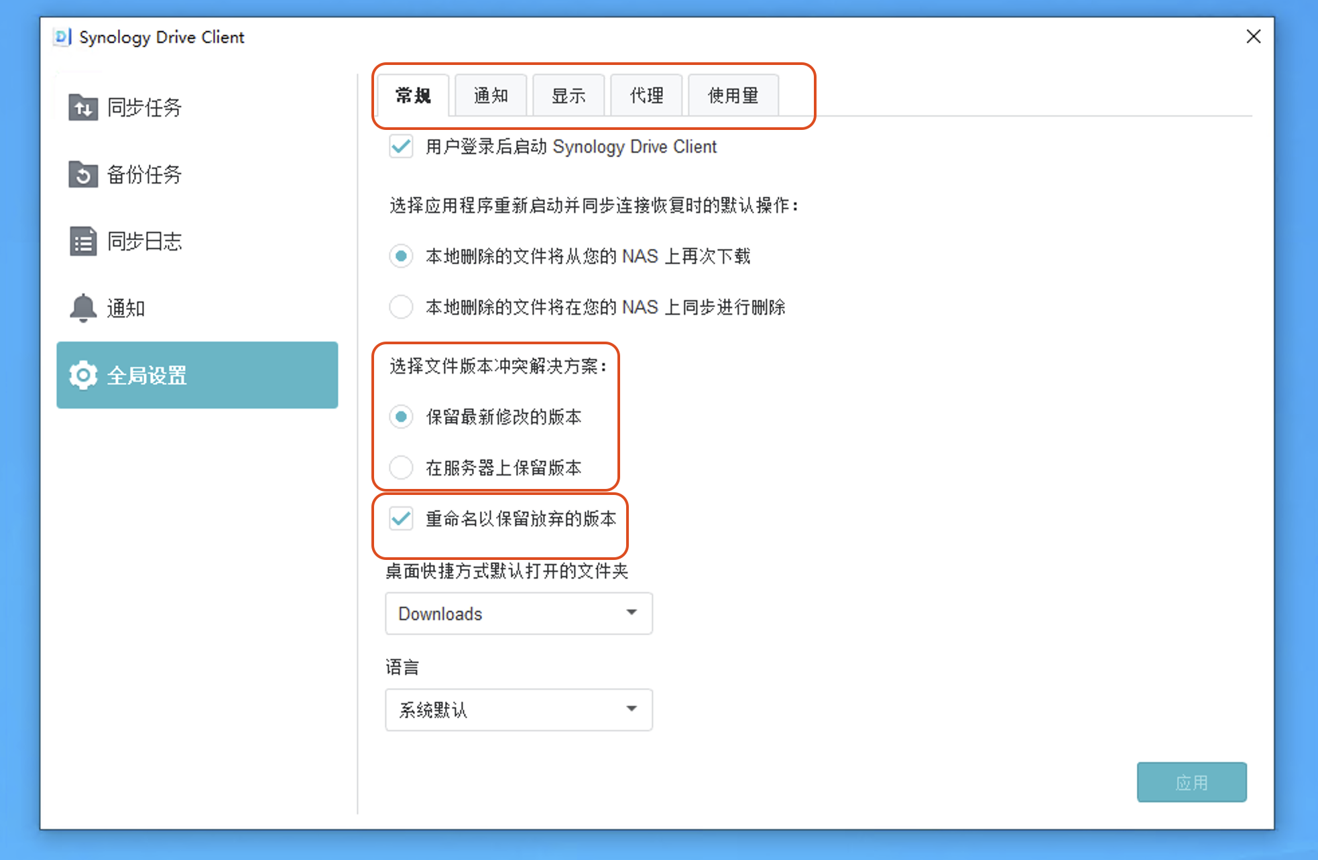The image size is (1318, 860).
Task: Click the Synology Drive Client title bar logo
Action: [x=62, y=37]
